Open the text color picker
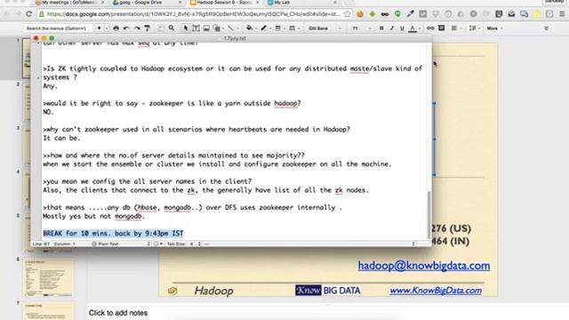This screenshot has height=320, width=569. [x=413, y=28]
